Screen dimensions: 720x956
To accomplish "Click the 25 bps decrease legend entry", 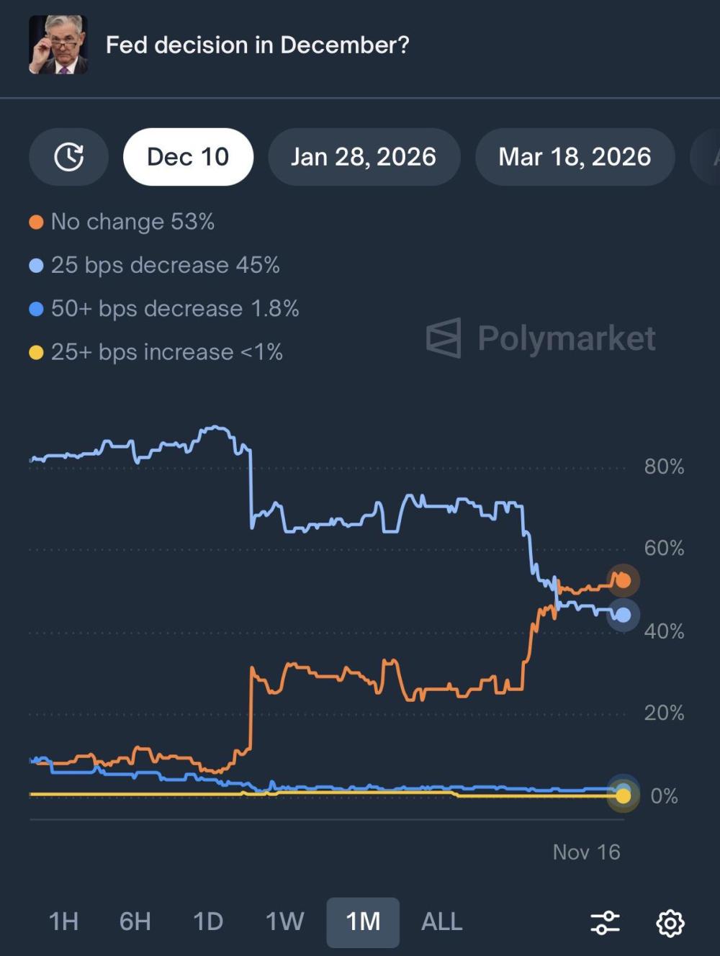I will click(x=165, y=266).
